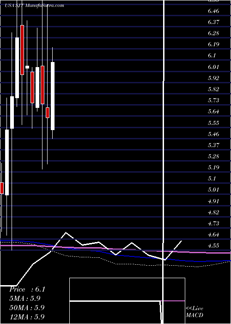Click the 5.37 price axis label

coord(213,145)
